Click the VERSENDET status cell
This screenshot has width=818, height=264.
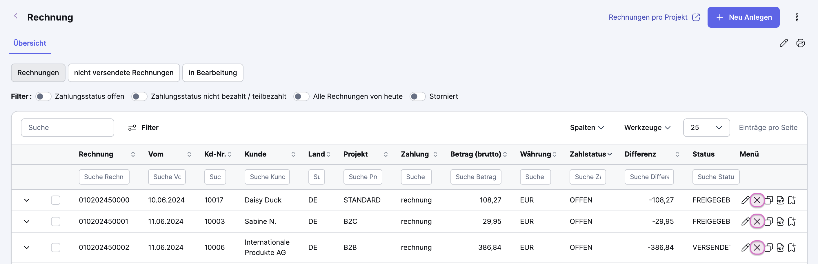click(711, 247)
